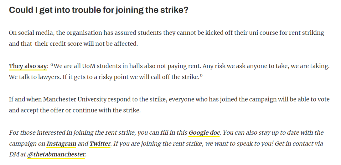Click the quote beginning "We are all UoM"
The width and height of the screenshot is (341, 165).
[169, 72]
